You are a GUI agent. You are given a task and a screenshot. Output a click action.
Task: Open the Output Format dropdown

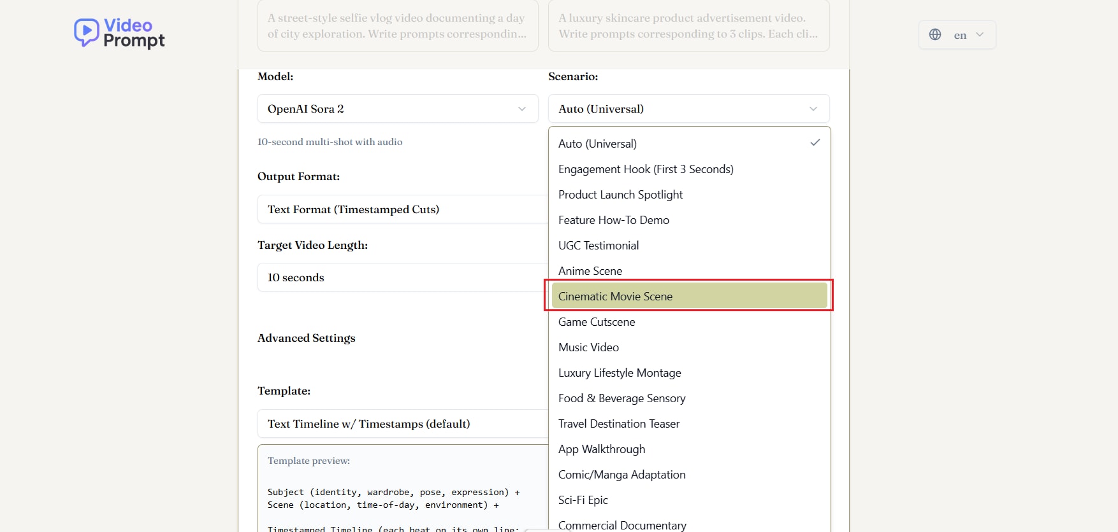pos(402,209)
